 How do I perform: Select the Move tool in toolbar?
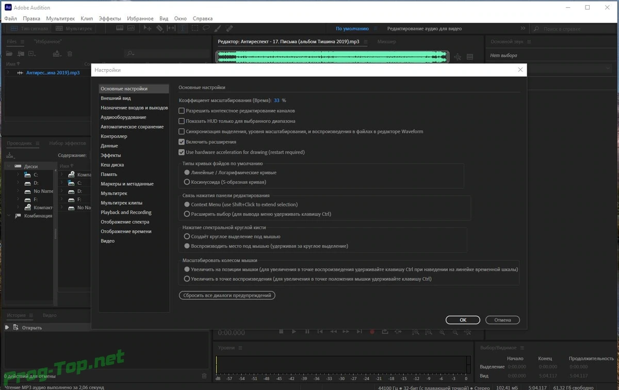point(148,28)
